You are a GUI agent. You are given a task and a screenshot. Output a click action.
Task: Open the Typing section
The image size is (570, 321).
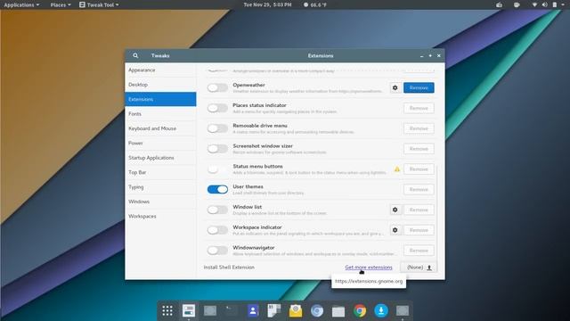[x=160, y=187]
